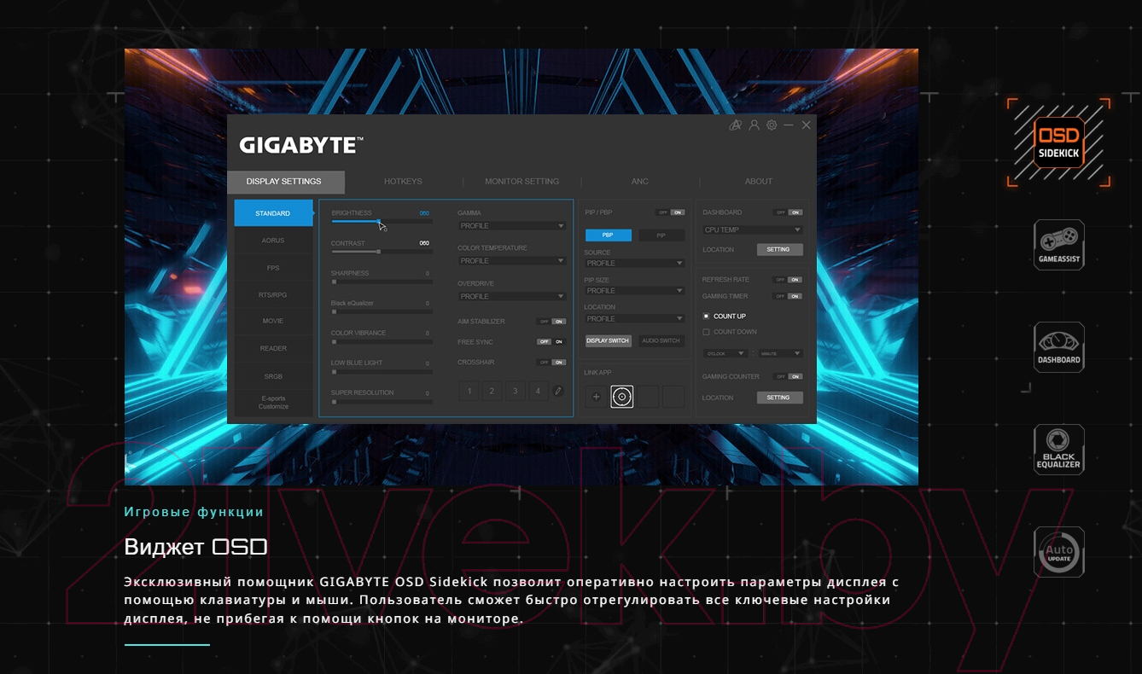Select the GameAssist gamepad icon
The image size is (1142, 674).
(x=1058, y=245)
